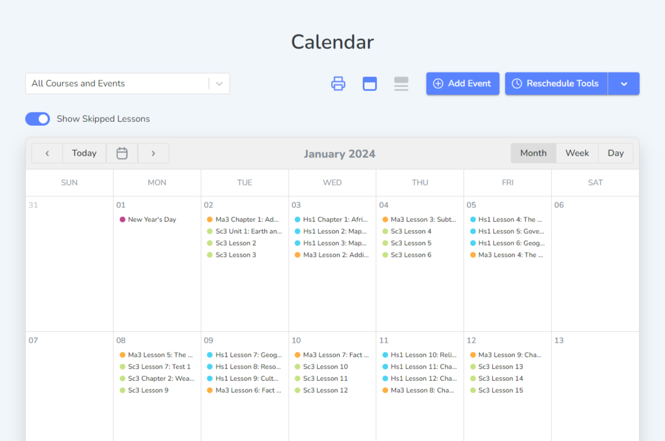Select the Month view tab
The width and height of the screenshot is (665, 441).
click(533, 153)
